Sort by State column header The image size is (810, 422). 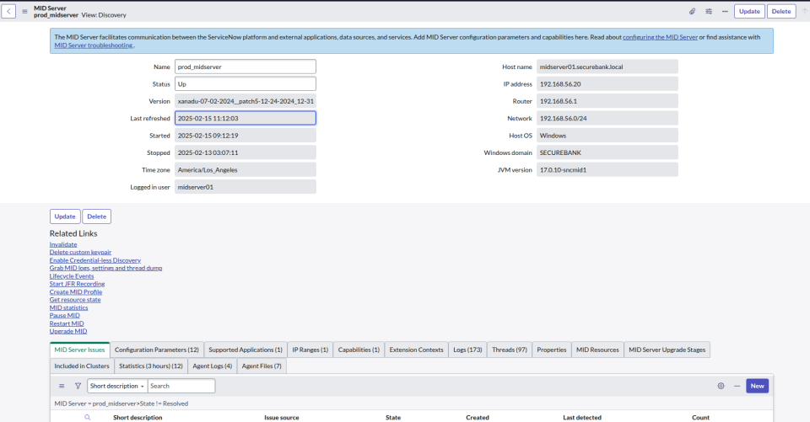coord(393,417)
